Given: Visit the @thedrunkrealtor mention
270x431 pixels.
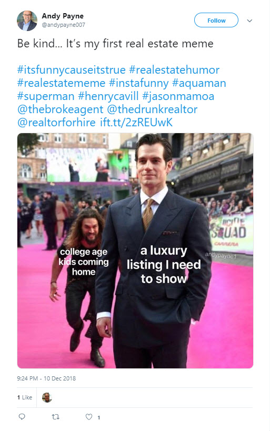Looking at the screenshot, I should [152, 109].
